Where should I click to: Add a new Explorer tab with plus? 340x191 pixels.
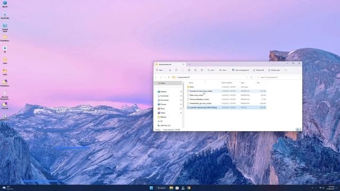tap(189, 64)
